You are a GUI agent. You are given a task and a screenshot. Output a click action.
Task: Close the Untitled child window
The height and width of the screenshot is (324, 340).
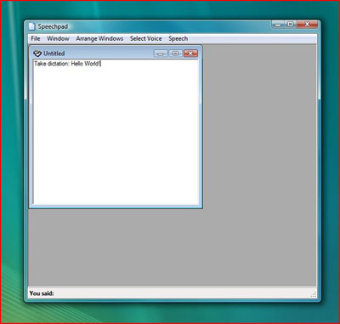tap(190, 54)
